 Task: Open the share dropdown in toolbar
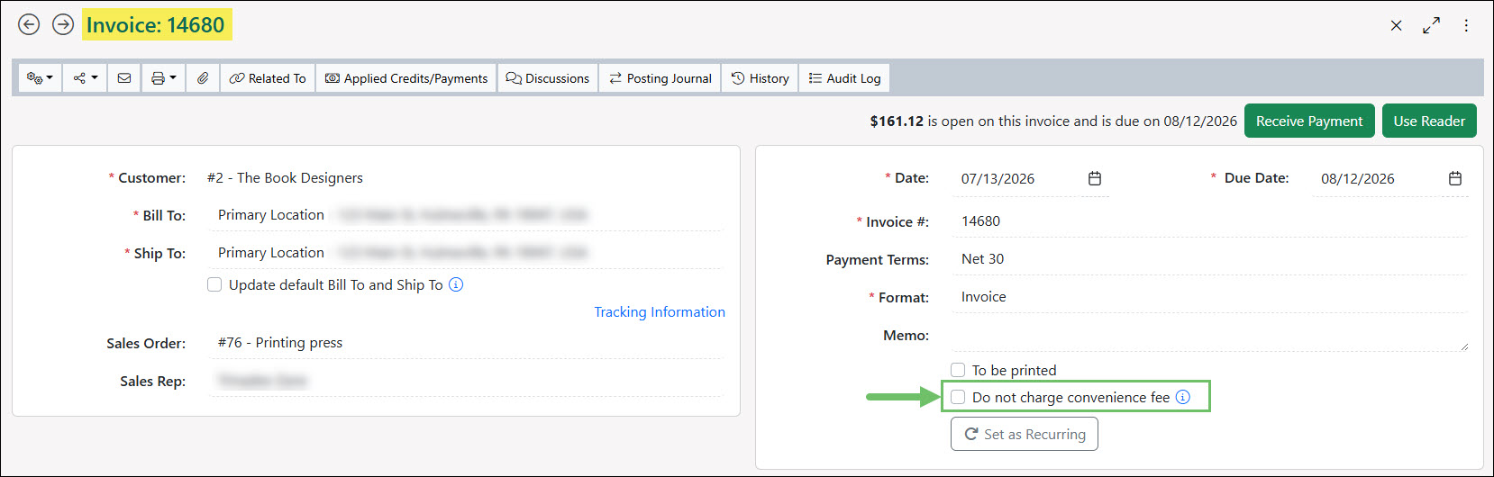pyautogui.click(x=86, y=78)
